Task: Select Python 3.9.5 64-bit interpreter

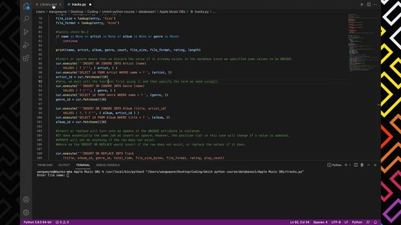Action: pos(38,222)
